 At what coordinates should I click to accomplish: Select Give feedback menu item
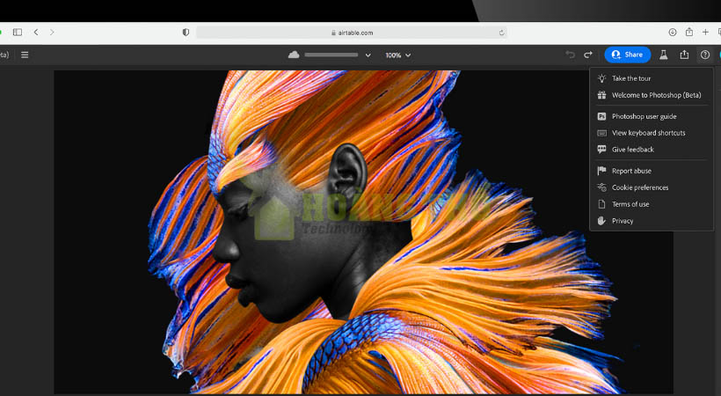652,150
